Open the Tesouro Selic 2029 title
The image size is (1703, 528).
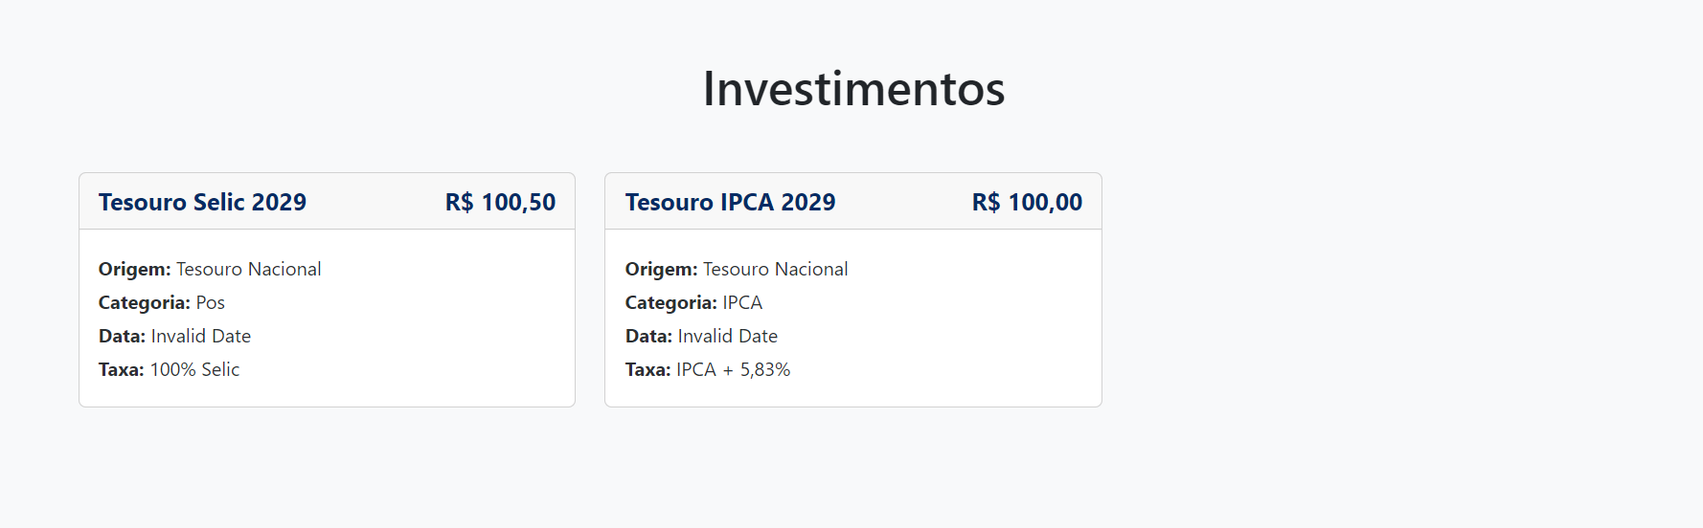(202, 202)
